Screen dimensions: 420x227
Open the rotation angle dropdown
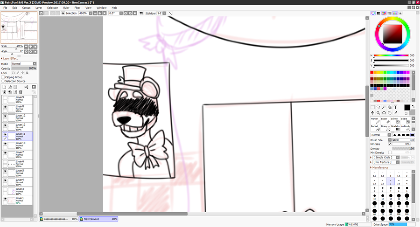(121, 13)
